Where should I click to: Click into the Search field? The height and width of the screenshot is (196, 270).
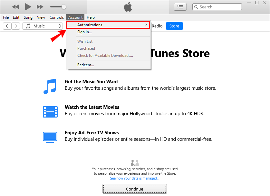[x=217, y=7]
